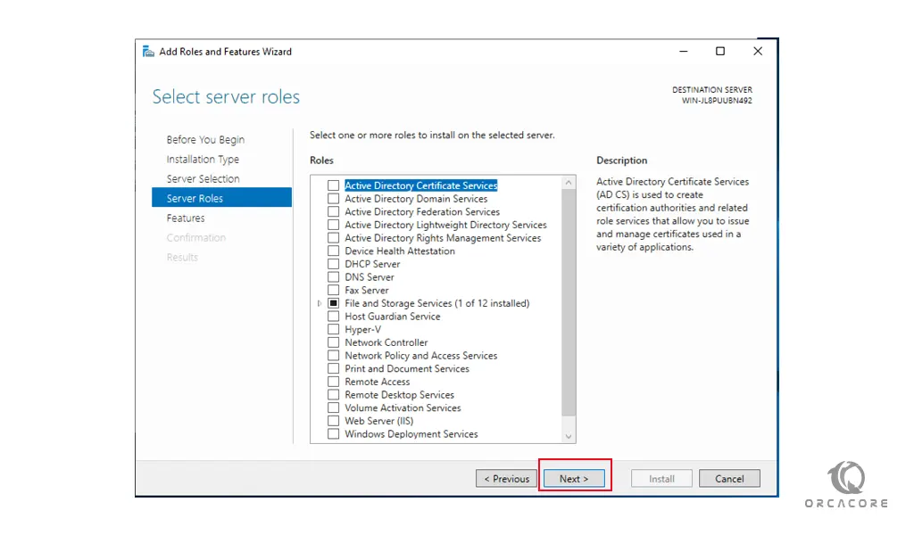Click the roles list scroll-down arrow
Screen dimensions: 914x535
coord(569,437)
